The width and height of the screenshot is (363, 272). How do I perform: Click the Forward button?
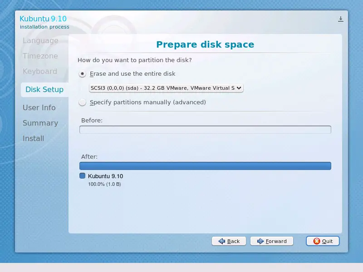tap(271, 241)
